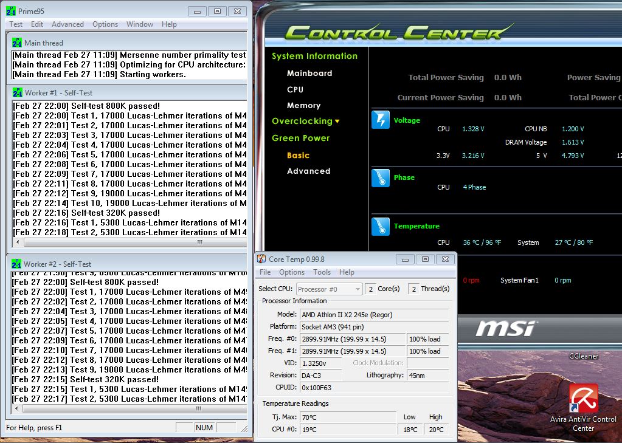Click the Voltage lightning bolt icon
This screenshot has height=443, width=622.
click(x=381, y=120)
